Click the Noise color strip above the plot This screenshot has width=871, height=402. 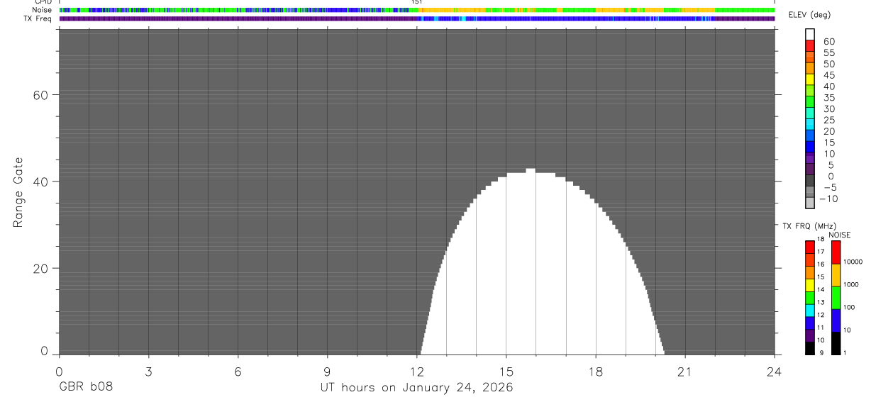[x=417, y=10]
